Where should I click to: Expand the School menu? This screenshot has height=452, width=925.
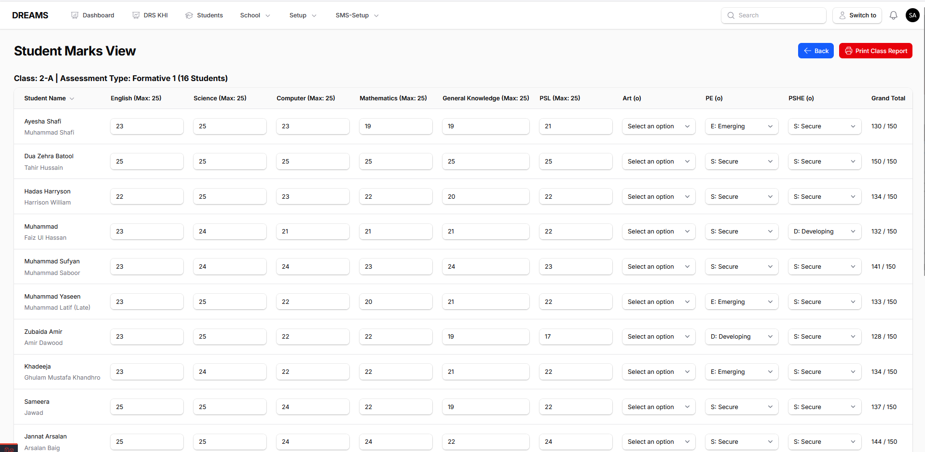click(x=255, y=15)
